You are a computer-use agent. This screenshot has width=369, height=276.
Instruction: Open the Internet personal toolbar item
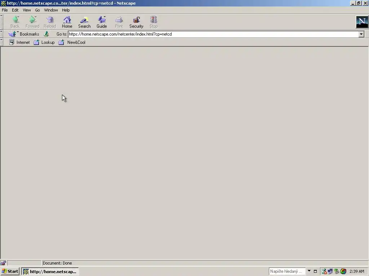19,42
